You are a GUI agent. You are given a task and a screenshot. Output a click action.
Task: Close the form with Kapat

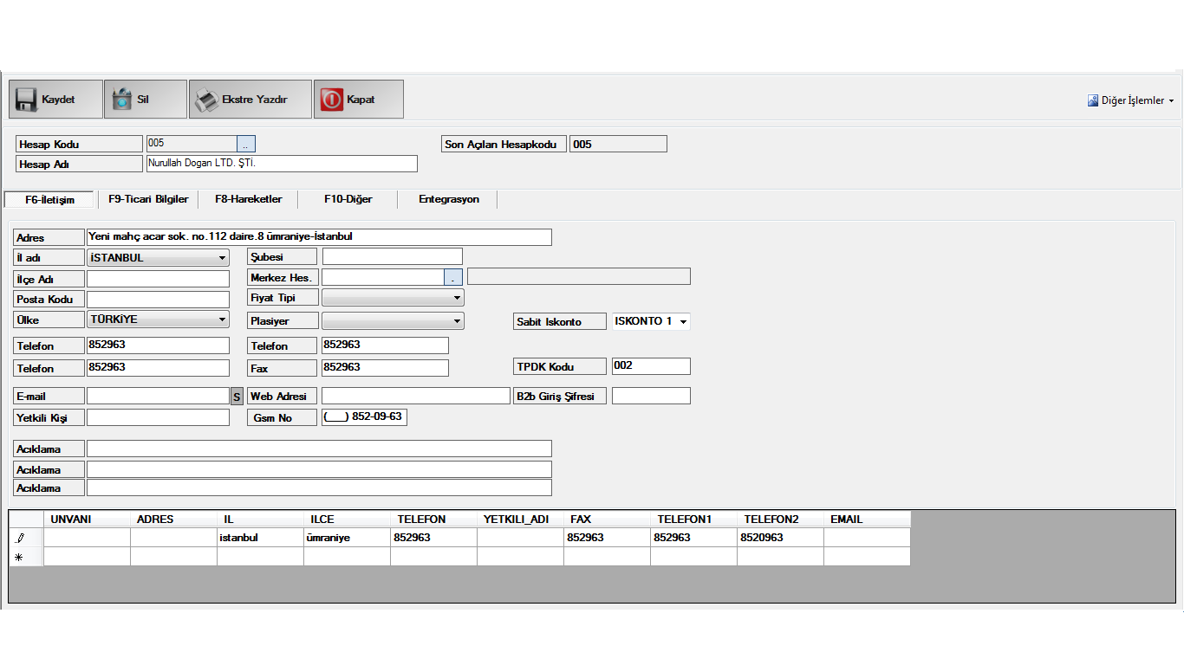click(x=359, y=100)
